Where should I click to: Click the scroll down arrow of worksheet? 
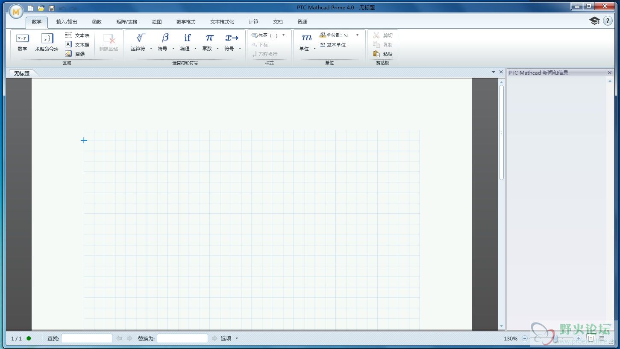coord(502,326)
